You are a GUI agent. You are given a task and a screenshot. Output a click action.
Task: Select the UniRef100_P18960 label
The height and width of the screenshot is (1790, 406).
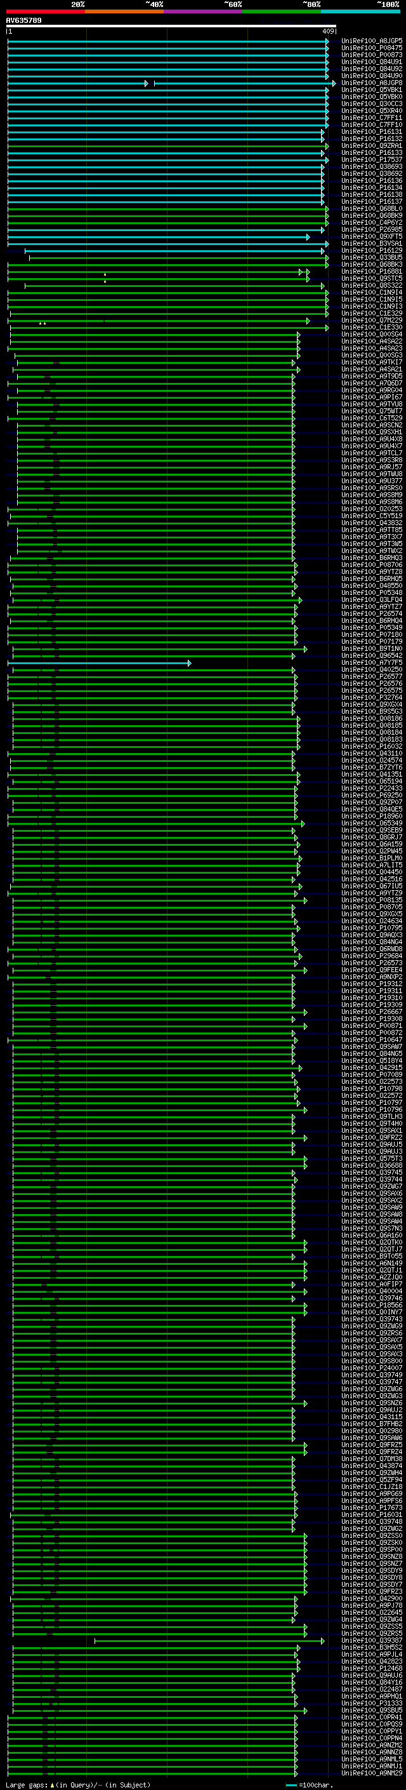click(x=372, y=817)
